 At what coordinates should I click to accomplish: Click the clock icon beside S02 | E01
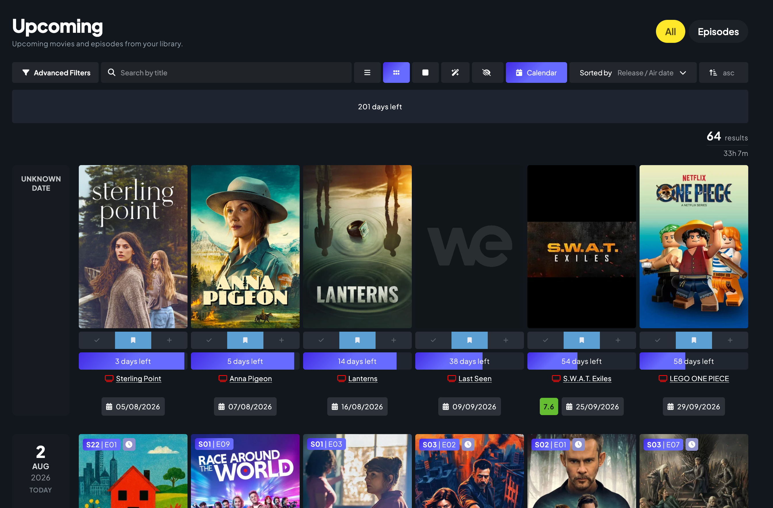click(x=578, y=444)
